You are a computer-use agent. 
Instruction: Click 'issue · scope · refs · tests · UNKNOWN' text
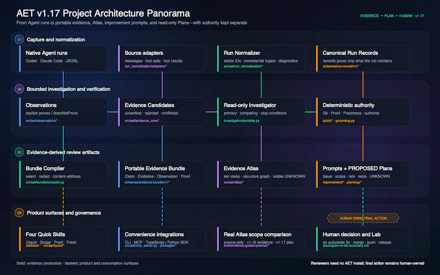click(x=356, y=177)
